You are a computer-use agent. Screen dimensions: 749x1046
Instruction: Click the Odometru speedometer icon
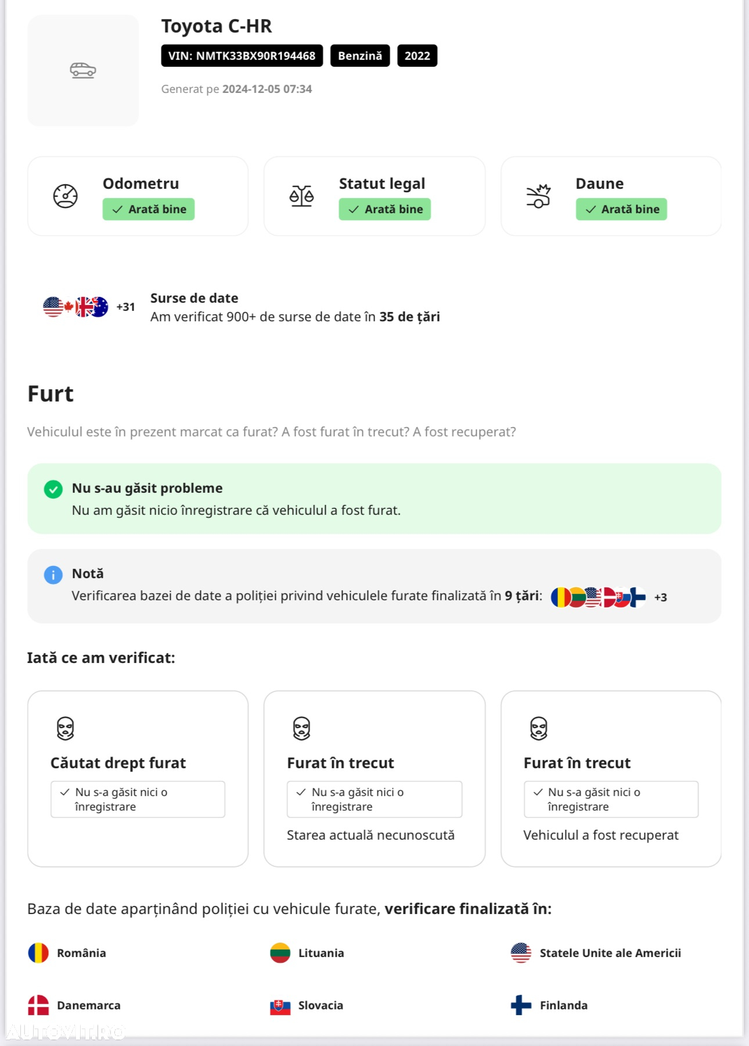66,196
